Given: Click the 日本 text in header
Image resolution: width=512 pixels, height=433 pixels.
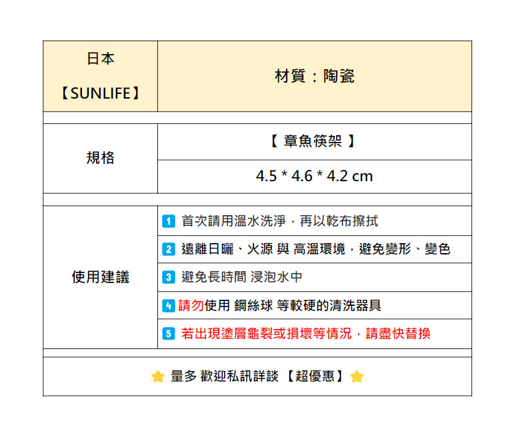Looking at the screenshot, I should [x=100, y=59].
